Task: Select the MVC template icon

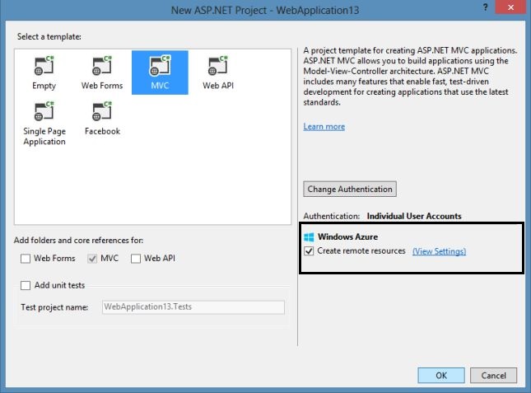Action: click(160, 65)
